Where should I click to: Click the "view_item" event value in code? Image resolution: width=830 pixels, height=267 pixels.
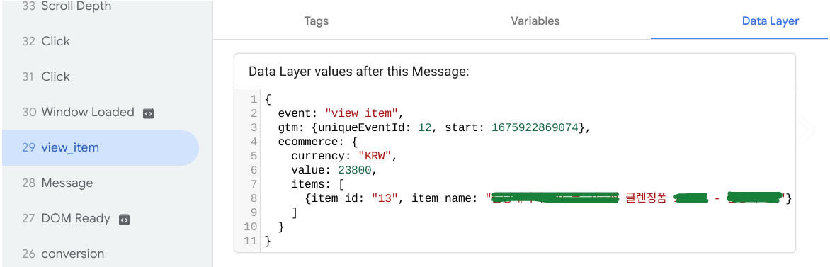(361, 113)
